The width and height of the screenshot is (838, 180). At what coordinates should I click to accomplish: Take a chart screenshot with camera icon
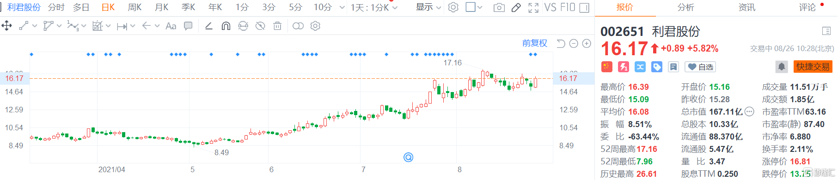(x=499, y=7)
